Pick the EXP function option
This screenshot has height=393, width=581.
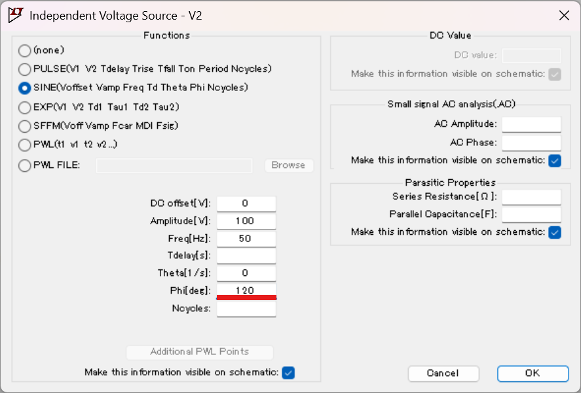click(24, 107)
